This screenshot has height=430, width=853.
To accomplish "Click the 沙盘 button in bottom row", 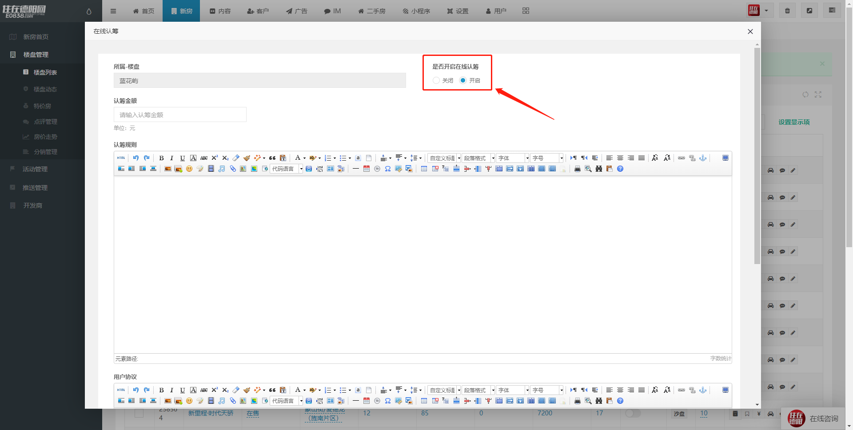I will (x=679, y=414).
